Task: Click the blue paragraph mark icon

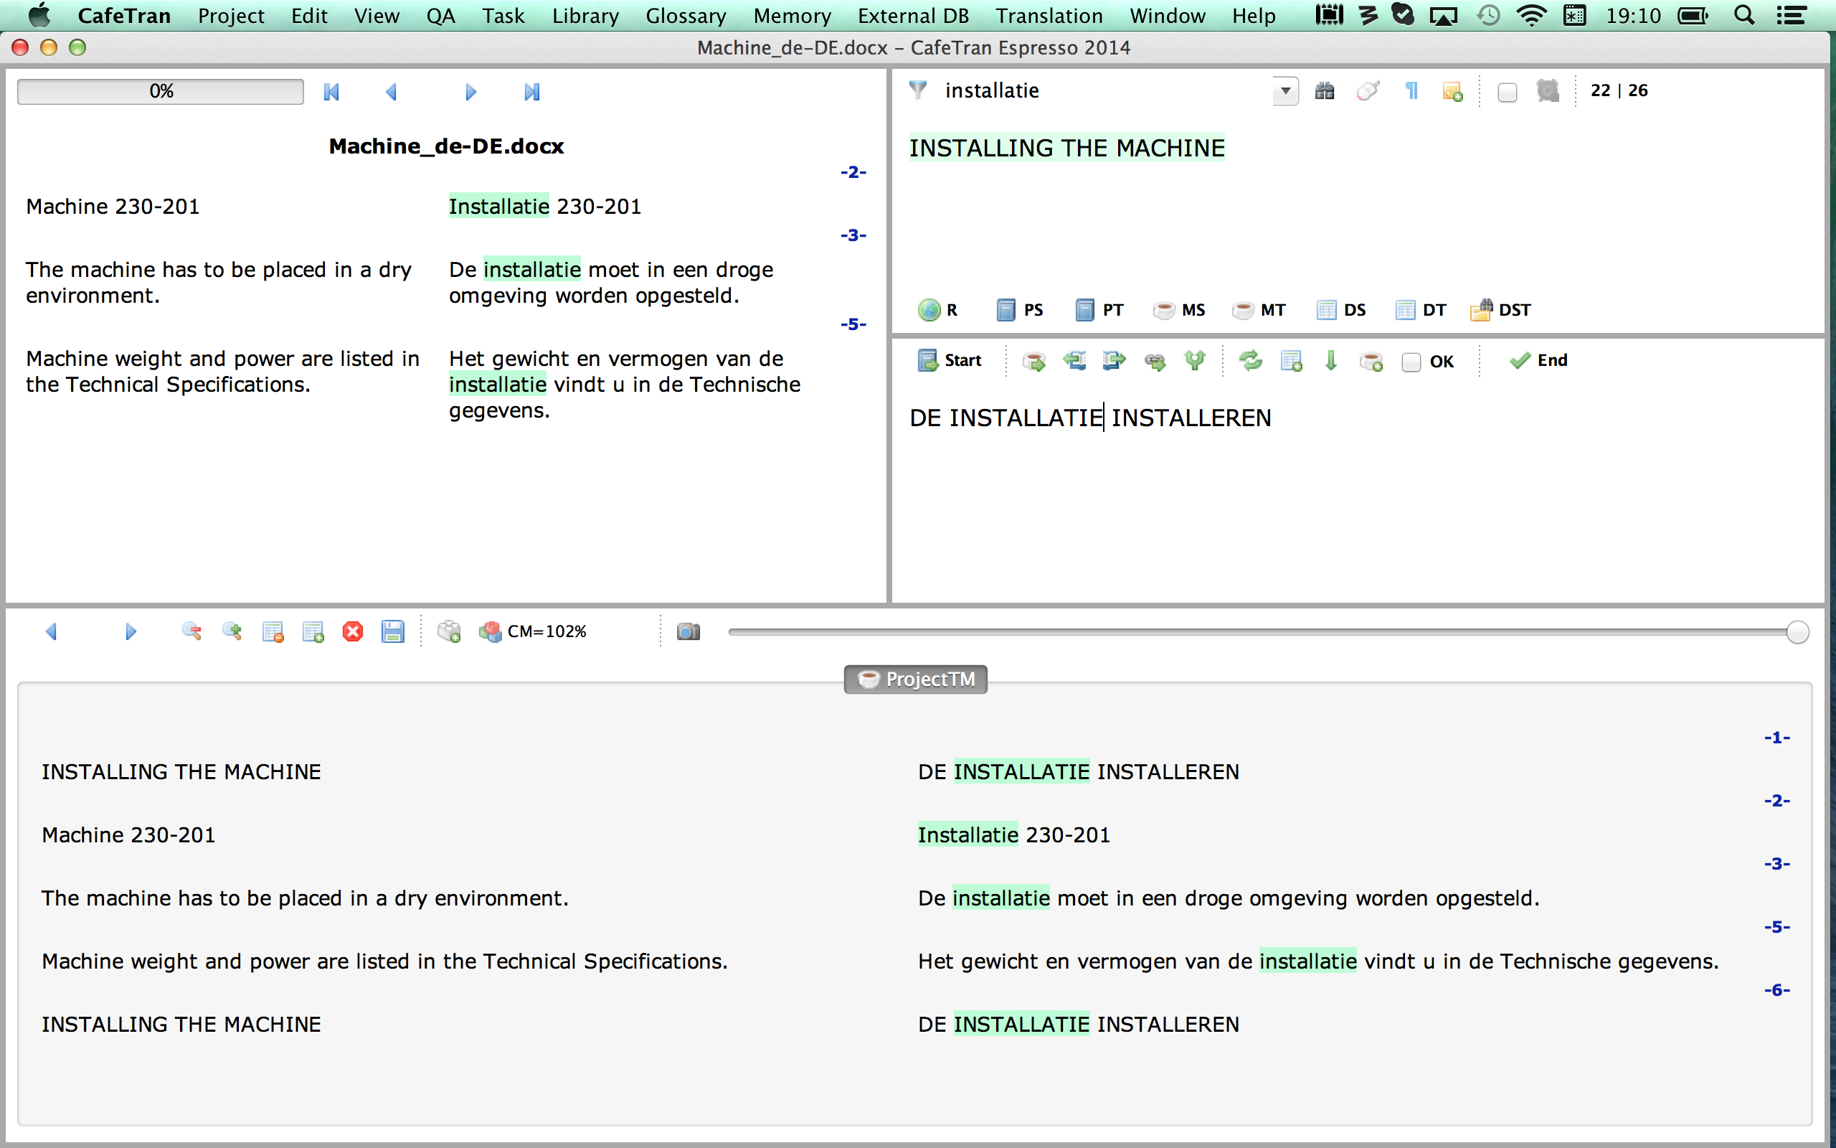Action: [x=1411, y=91]
